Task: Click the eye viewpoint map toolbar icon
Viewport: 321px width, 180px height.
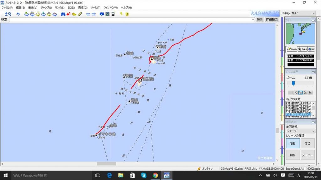Action: [49, 14]
